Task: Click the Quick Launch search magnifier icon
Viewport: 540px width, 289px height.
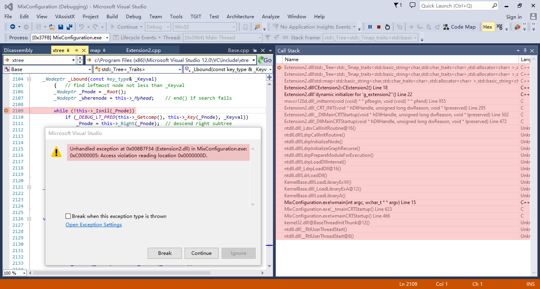Action: [494, 6]
